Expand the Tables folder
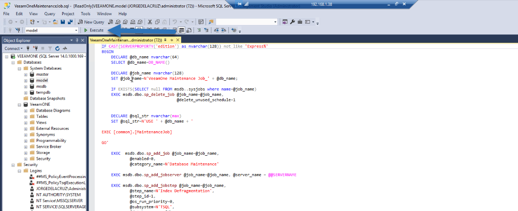Screen dimensions: 518x211 point(25,116)
